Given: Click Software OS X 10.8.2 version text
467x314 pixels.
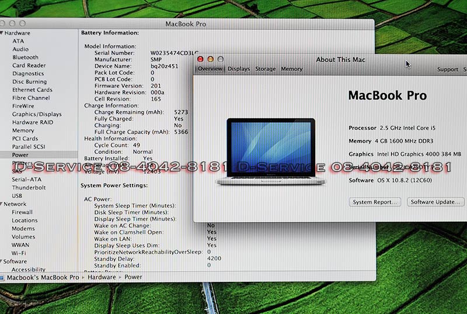Looking at the screenshot, I should (390, 181).
